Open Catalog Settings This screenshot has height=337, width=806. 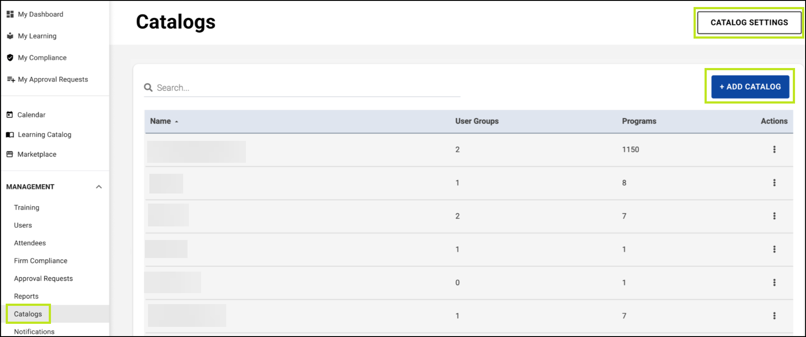tap(749, 23)
